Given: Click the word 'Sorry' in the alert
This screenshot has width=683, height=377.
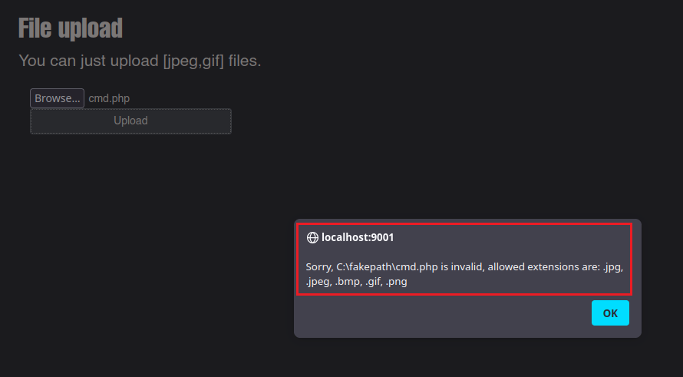Looking at the screenshot, I should coord(318,267).
